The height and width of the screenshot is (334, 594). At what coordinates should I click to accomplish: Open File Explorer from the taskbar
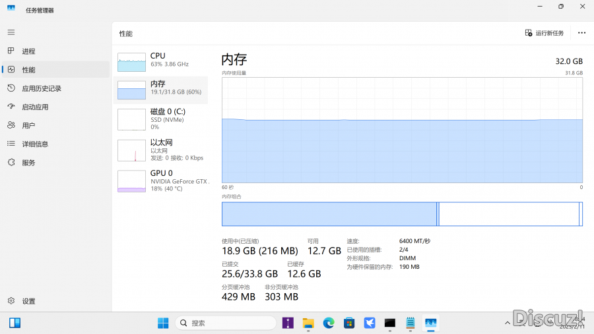pos(308,323)
